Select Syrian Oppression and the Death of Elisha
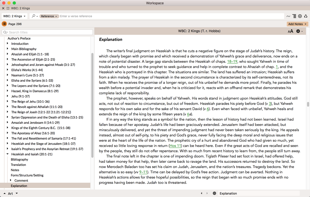 pyautogui.click(x=47, y=117)
